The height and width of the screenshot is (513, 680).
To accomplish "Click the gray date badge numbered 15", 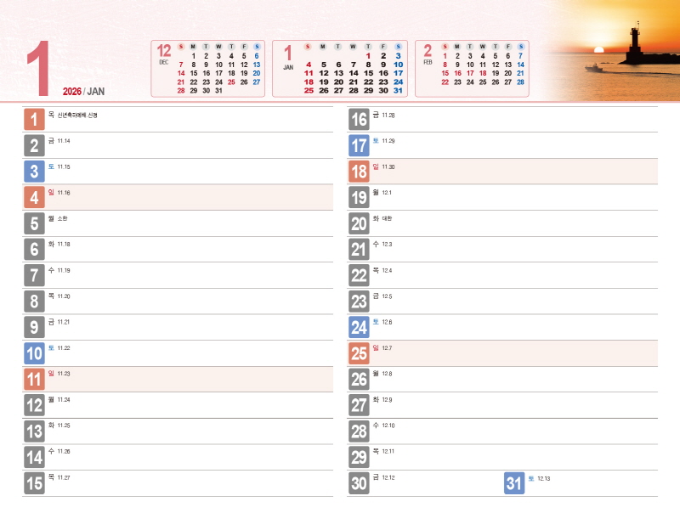I will pos(34,483).
